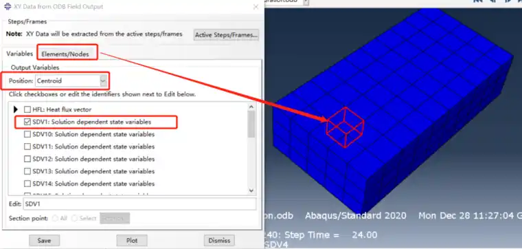Image resolution: width=522 pixels, height=249 pixels.
Task: Click the Edit field containing SDV1
Action: [139, 204]
